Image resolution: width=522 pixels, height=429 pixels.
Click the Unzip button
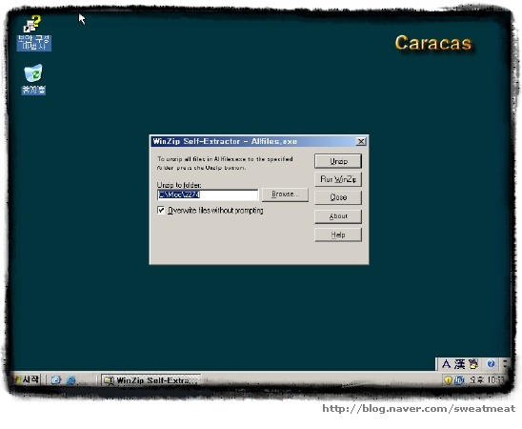[x=337, y=161]
